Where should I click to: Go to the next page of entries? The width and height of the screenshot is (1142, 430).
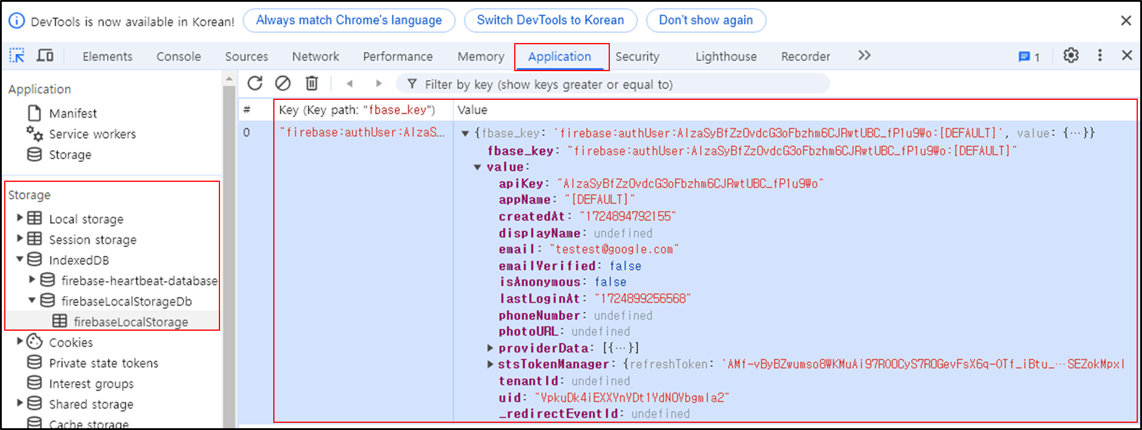[x=378, y=84]
